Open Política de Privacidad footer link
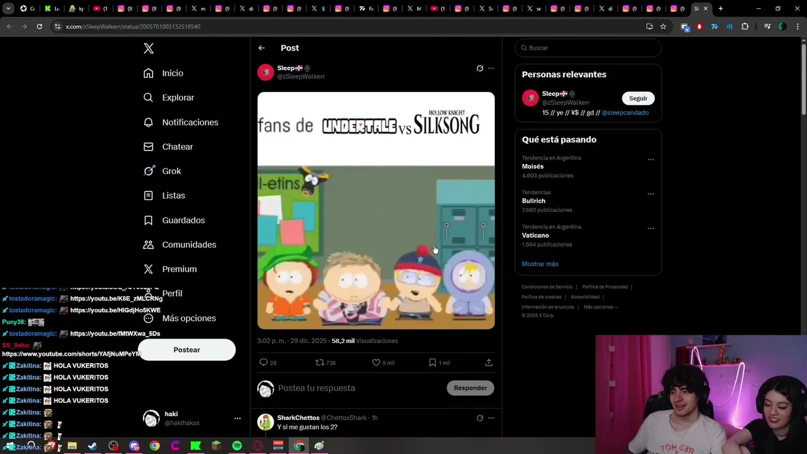Screen dimensions: 807x454 click(605, 287)
